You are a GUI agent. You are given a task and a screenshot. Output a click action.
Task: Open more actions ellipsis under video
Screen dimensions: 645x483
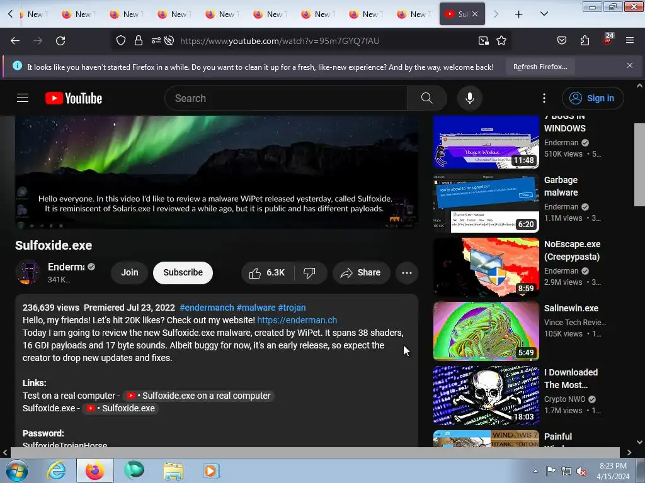pos(406,273)
